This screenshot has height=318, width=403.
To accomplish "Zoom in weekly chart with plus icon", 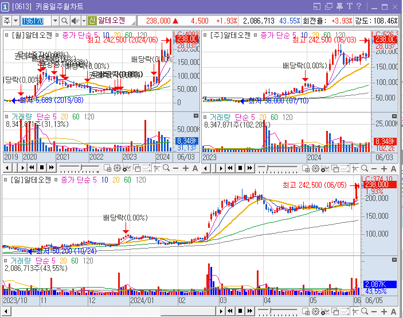I will (384, 169).
